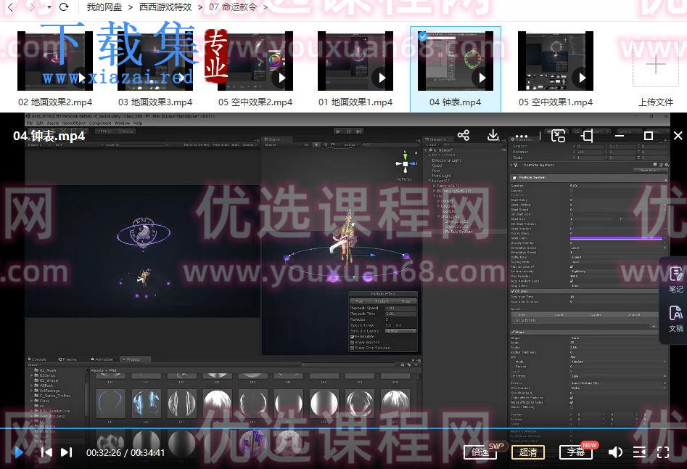This screenshot has height=469, width=687.
Task: Navigate to 我的网盘 breadcrumb
Action: point(104,7)
